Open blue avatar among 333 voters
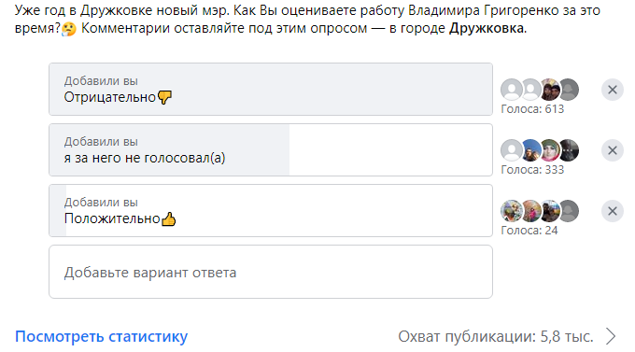635x352 pixels. 531,150
